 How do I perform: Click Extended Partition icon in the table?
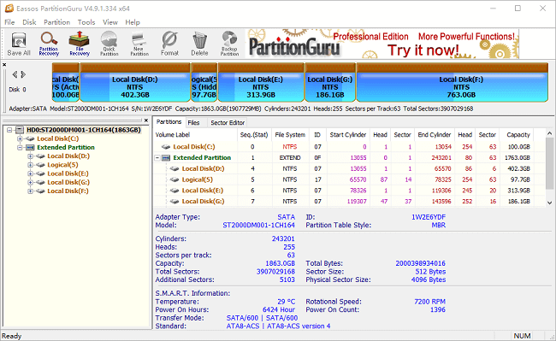pos(166,157)
